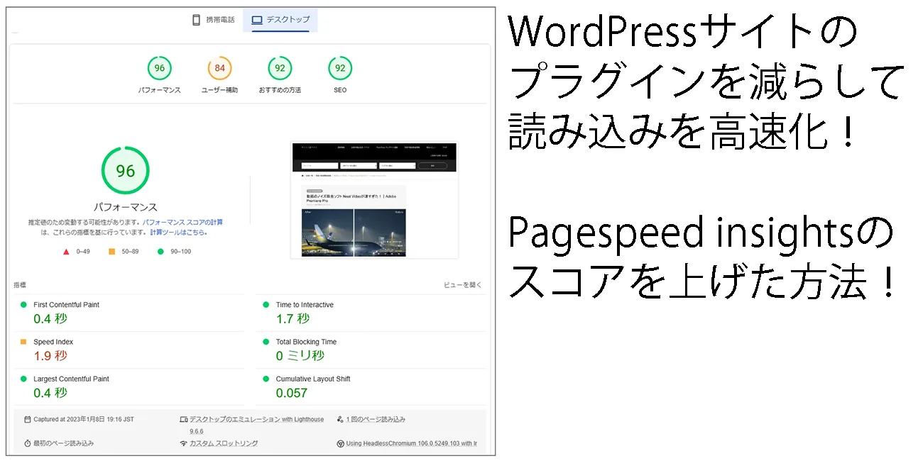
Task: Click the Chromium icon beside Using HeadlessChromium
Action: [340, 444]
